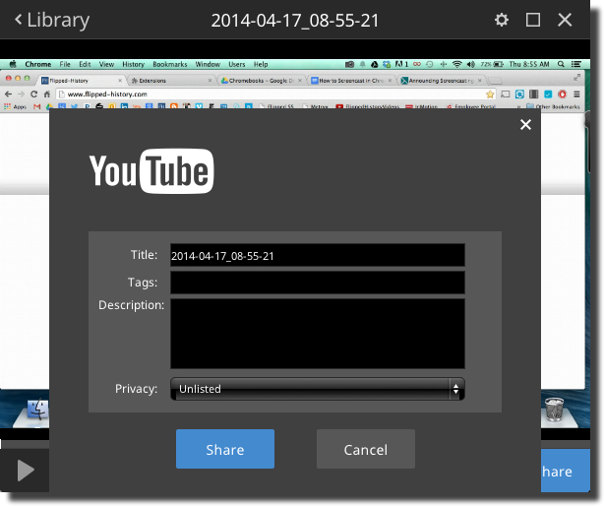The image size is (604, 506).
Task: Open the History menu in the recording
Action: click(x=133, y=64)
